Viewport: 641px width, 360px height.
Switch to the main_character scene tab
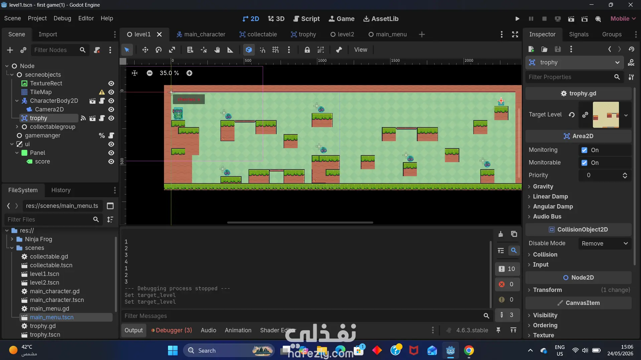(x=201, y=34)
